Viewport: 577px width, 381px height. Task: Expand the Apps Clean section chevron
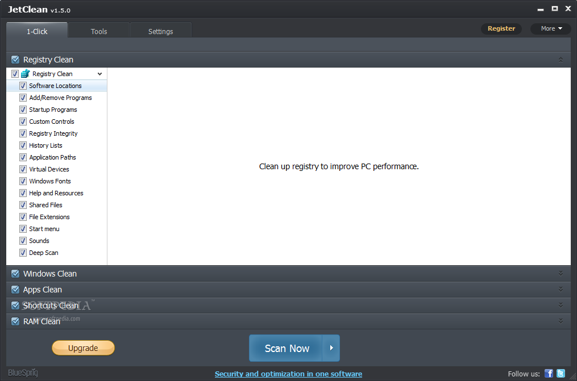point(561,289)
